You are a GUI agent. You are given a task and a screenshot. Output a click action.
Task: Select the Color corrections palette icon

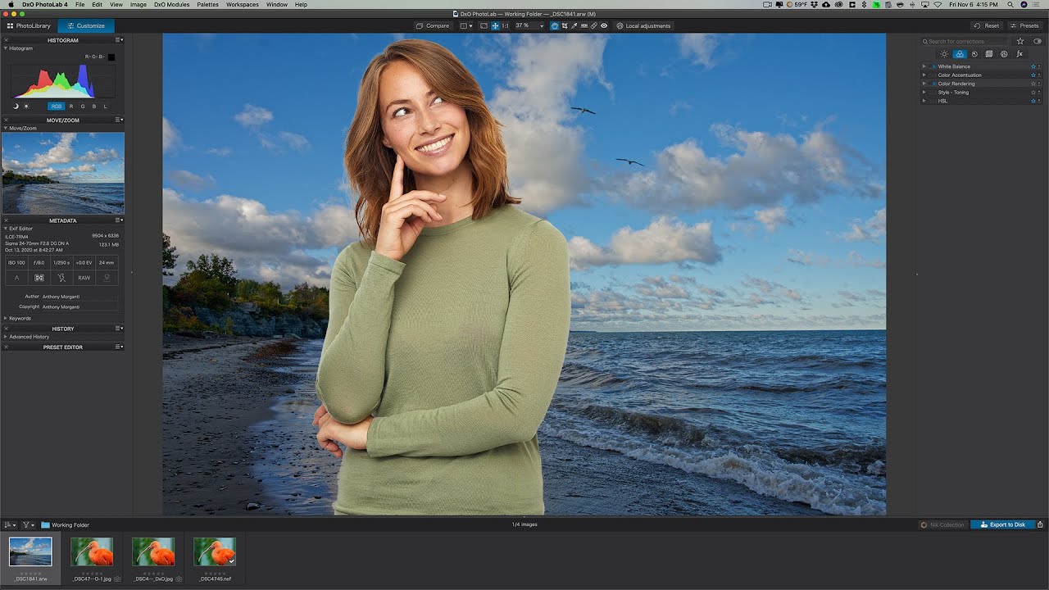click(960, 54)
